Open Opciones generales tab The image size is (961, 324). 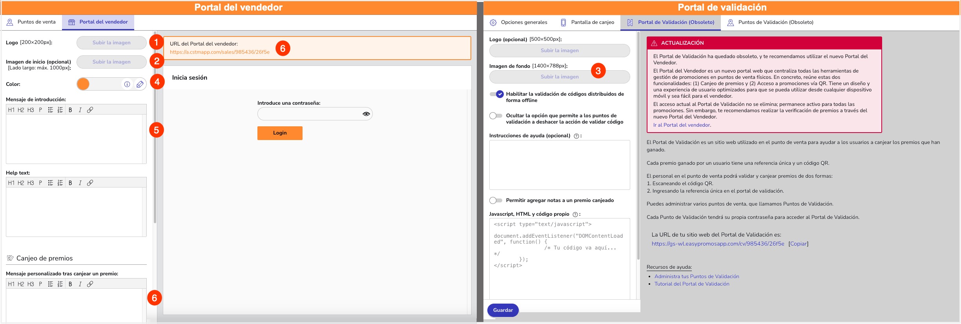point(518,22)
